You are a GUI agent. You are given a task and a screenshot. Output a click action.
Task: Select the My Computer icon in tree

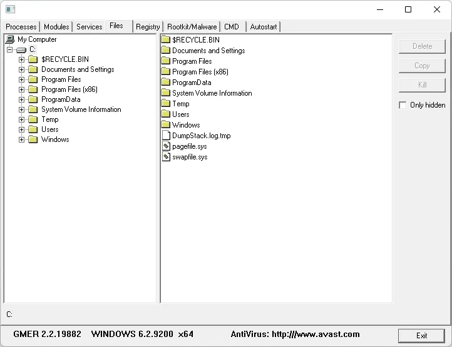pyautogui.click(x=10, y=39)
